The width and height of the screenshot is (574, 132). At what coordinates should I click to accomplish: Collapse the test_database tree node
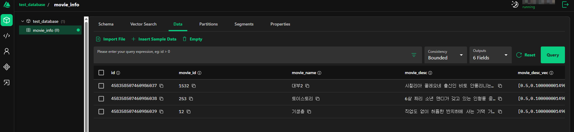pos(23,21)
